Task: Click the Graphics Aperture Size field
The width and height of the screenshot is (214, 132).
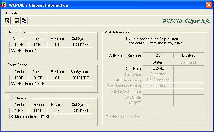Action: [x=158, y=117]
